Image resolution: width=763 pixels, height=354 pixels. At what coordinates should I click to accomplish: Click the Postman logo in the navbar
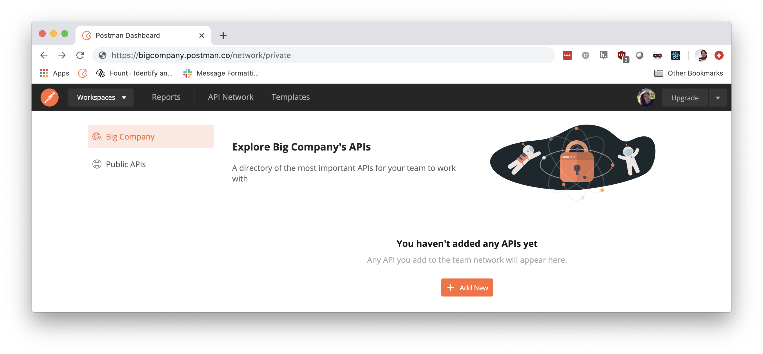[50, 97]
